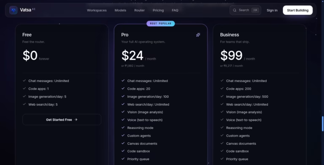
Task: Click "Vision (image analysis)" in Business plan
Action: pos(244,112)
